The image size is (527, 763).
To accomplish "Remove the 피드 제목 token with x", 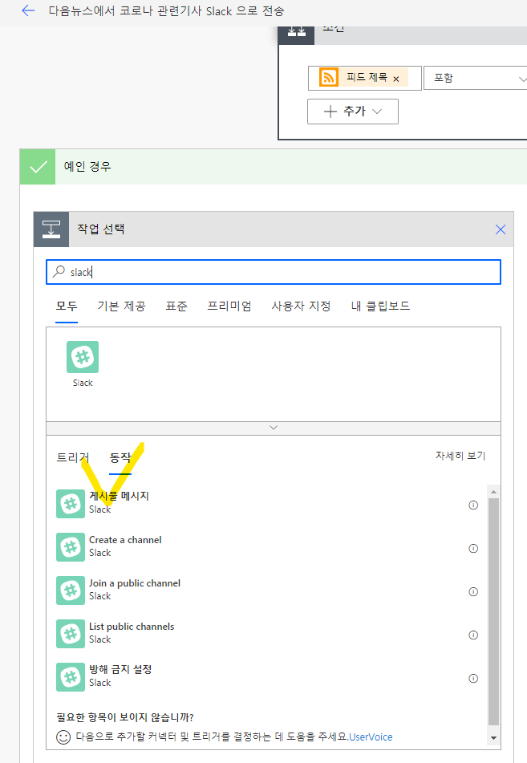I will (396, 79).
